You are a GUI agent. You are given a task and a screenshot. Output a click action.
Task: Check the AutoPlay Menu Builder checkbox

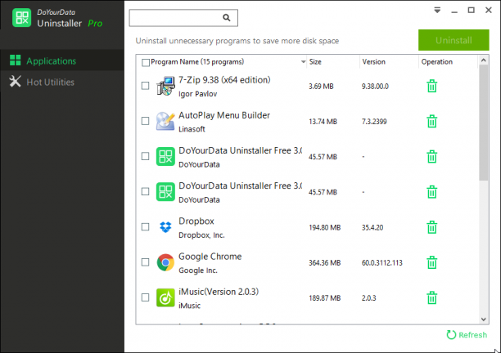coord(146,121)
